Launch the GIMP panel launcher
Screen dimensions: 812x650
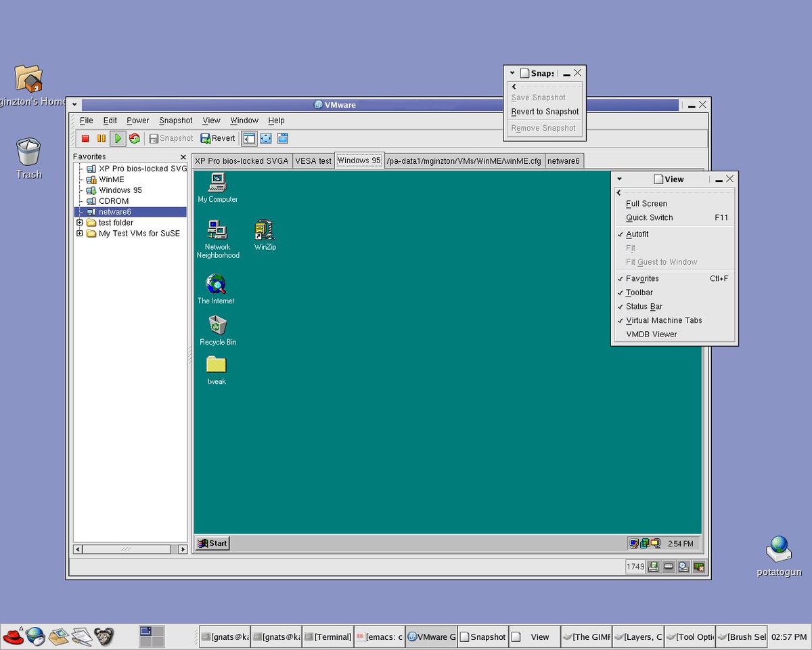coord(104,636)
